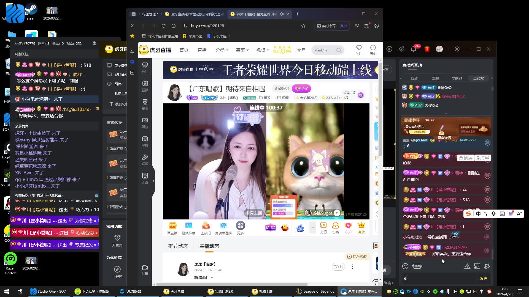Click the 宝库争夺 285/335 progress bar
The height and width of the screenshot is (297, 529).
pos(419,132)
